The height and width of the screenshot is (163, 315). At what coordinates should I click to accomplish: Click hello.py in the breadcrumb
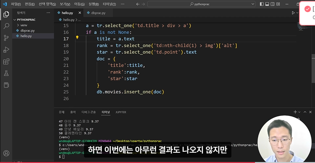[x=69, y=20]
